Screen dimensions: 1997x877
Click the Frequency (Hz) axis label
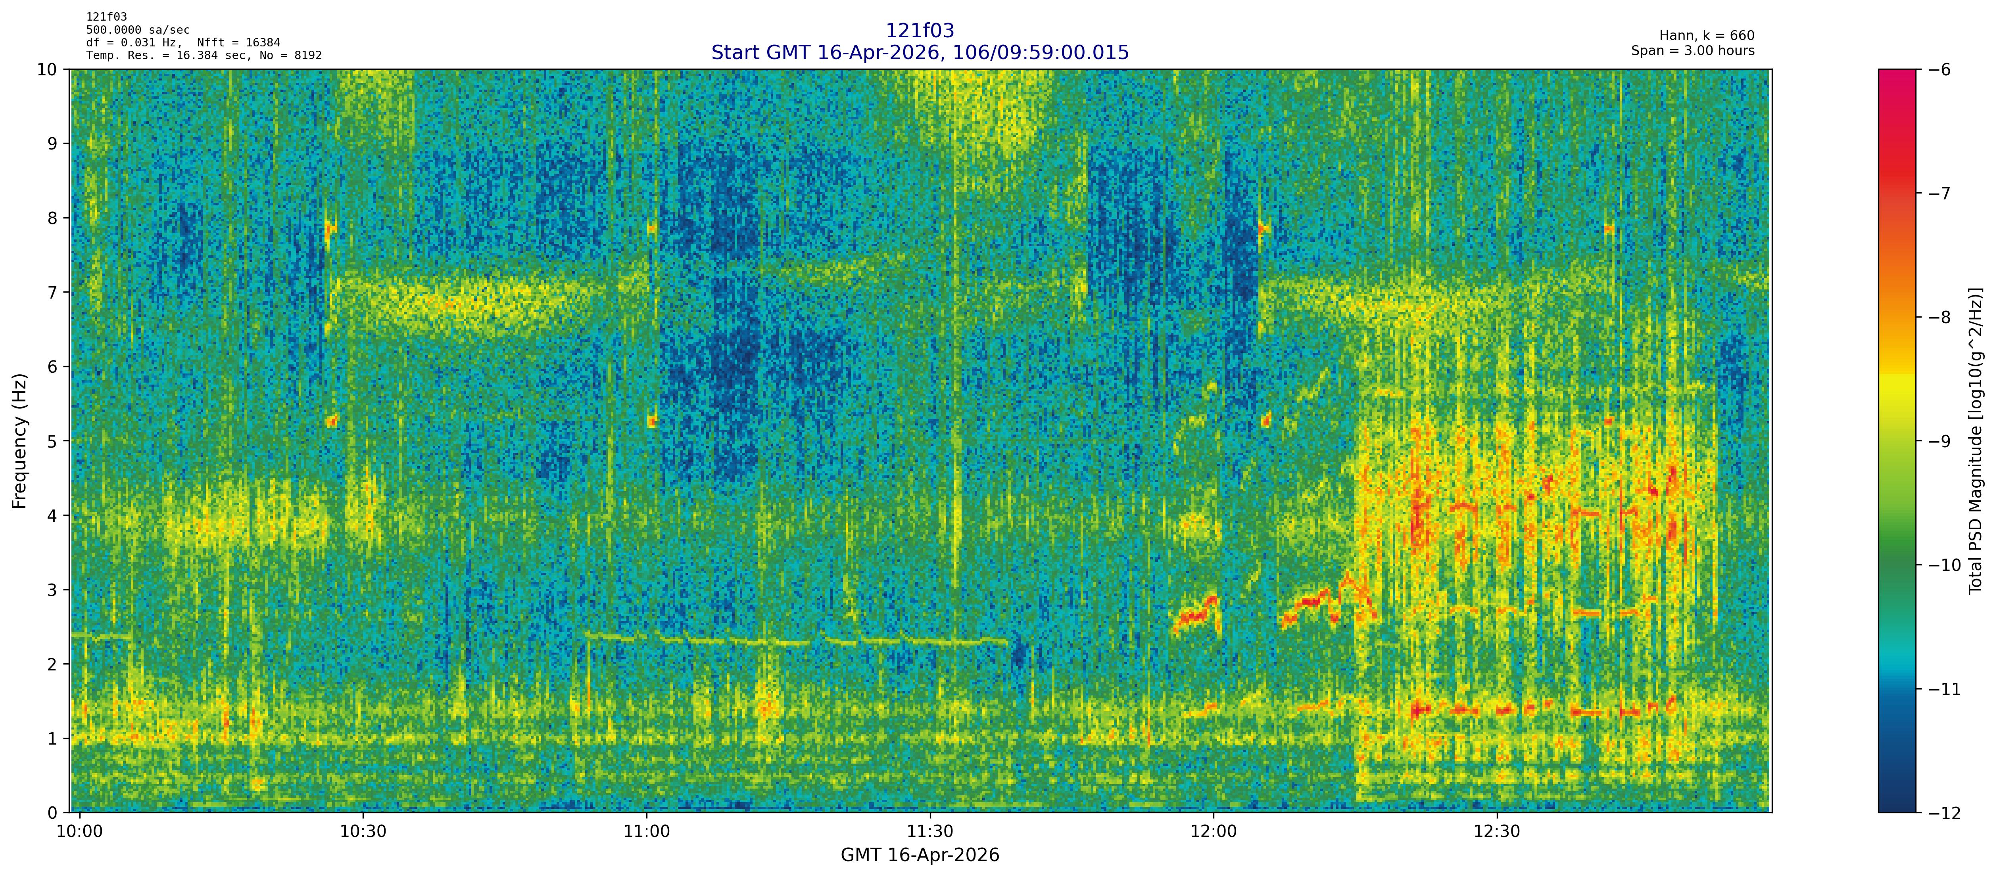pyautogui.click(x=19, y=441)
